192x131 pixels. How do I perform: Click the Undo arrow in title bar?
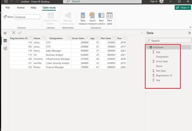tap(12, 1)
